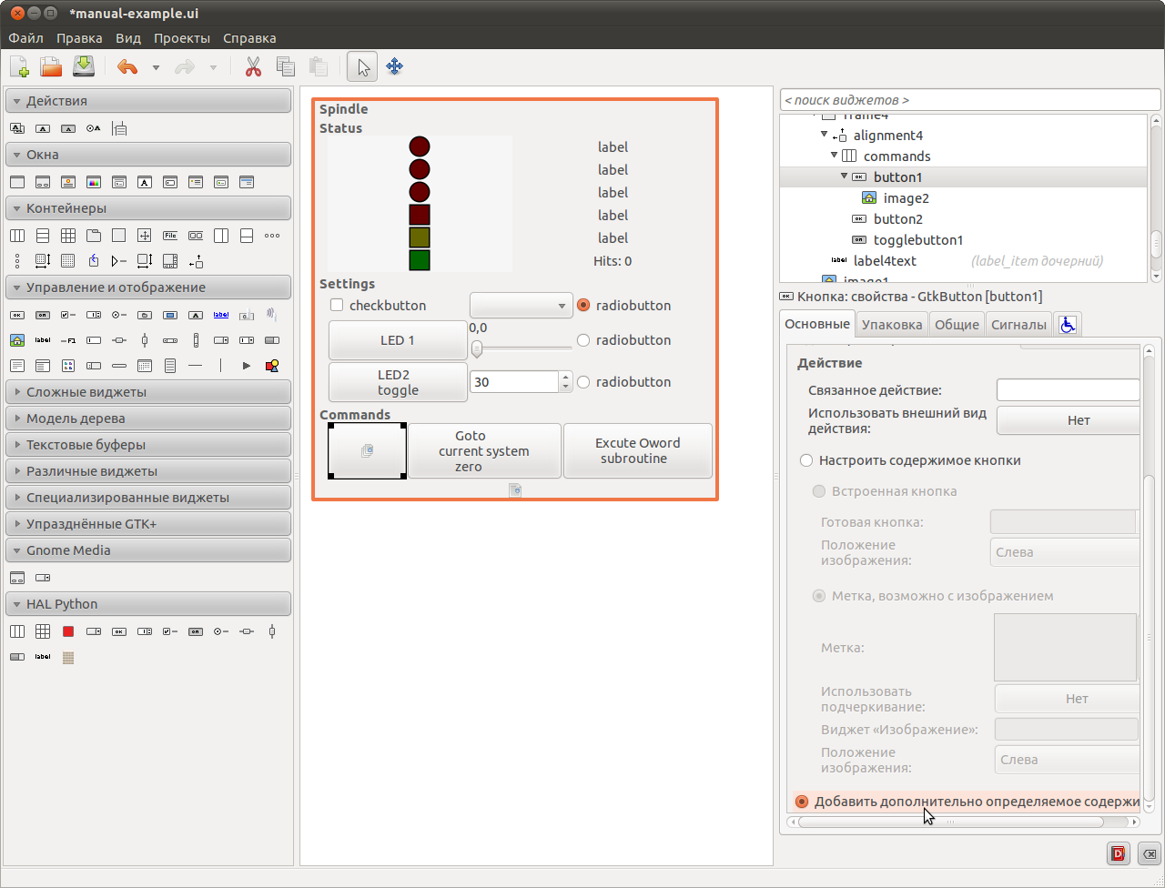Pick the blue underlined link button palette icon

220,315
